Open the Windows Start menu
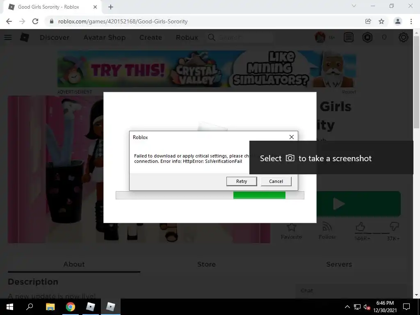420x315 pixels. (x=10, y=307)
